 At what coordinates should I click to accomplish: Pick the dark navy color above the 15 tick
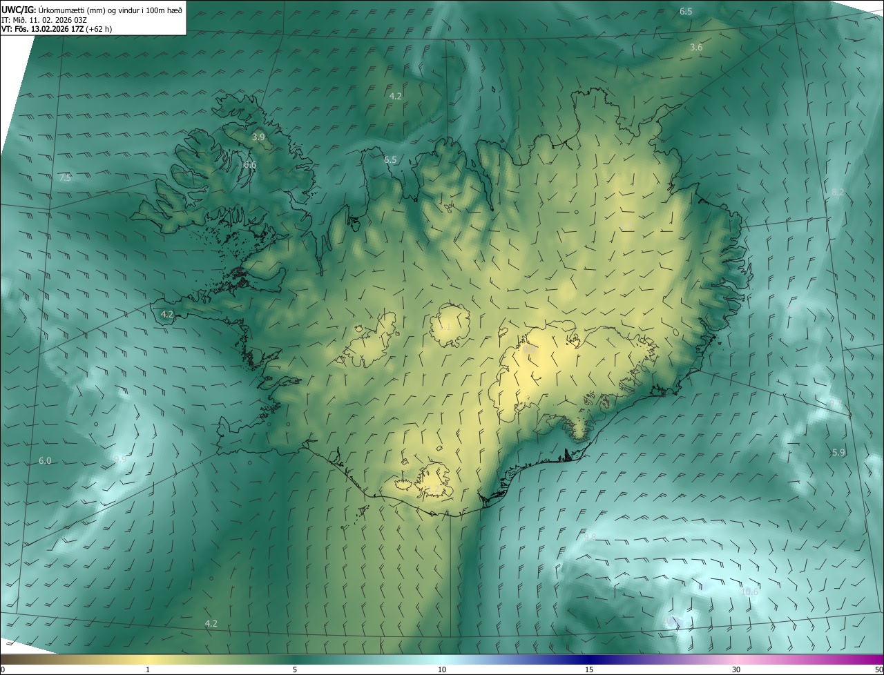pos(589,659)
